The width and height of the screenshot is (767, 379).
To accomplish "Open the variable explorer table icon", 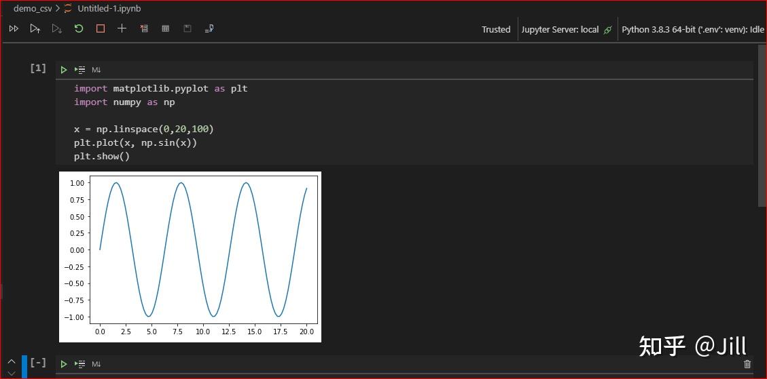I will [165, 29].
